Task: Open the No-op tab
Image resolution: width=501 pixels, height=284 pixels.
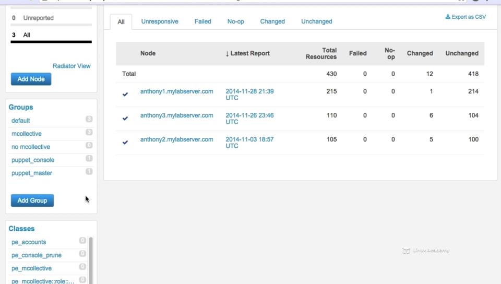Action: [x=236, y=21]
